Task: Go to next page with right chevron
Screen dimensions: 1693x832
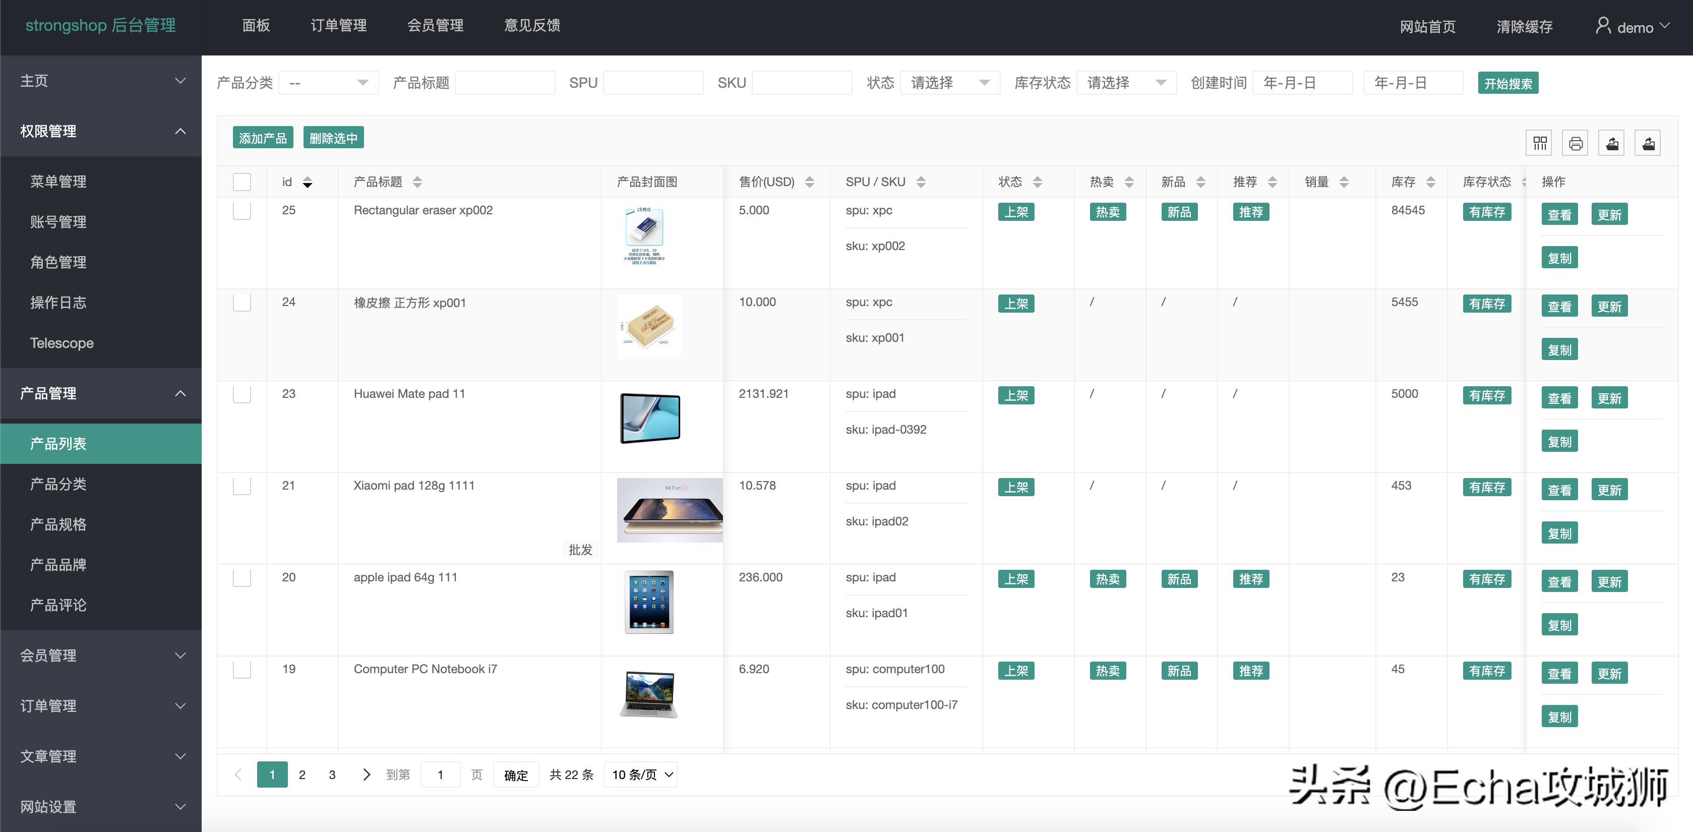Action: pyautogui.click(x=367, y=775)
